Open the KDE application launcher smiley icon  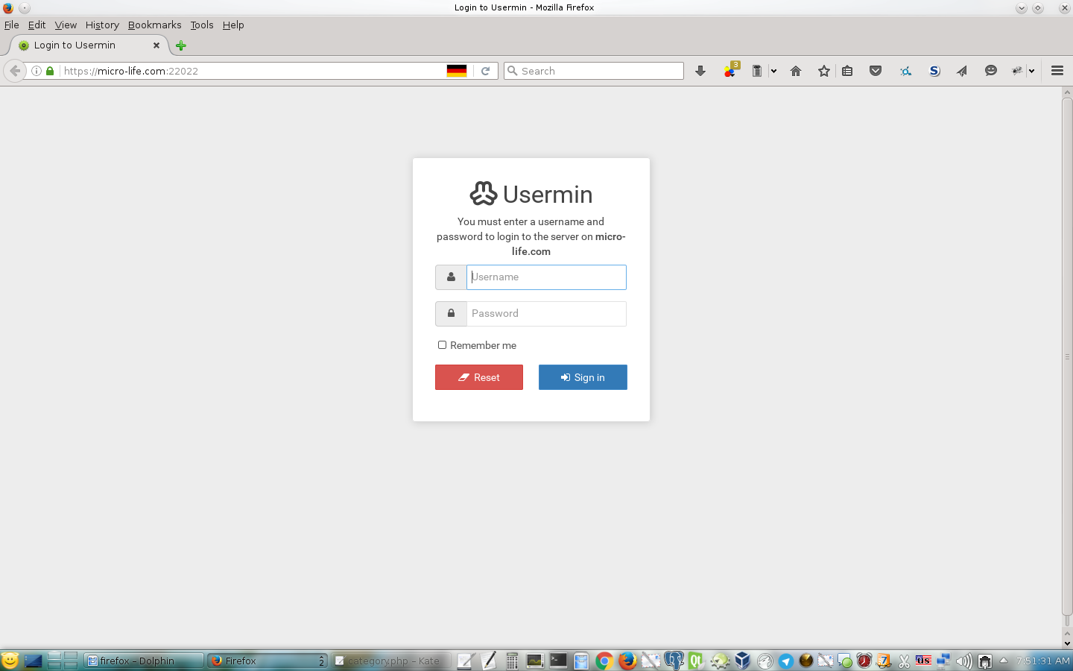tap(10, 661)
